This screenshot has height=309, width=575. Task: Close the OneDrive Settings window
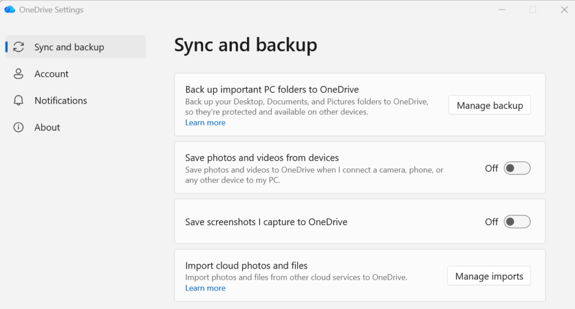564,10
